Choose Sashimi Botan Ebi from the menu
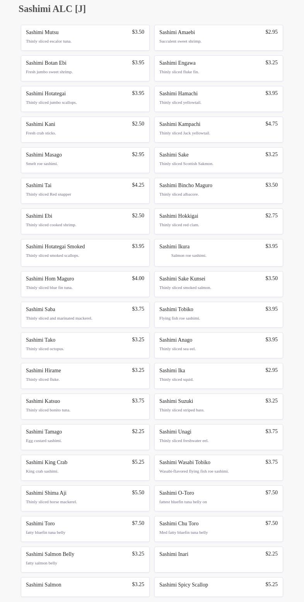This screenshot has width=304, height=602. tap(85, 68)
